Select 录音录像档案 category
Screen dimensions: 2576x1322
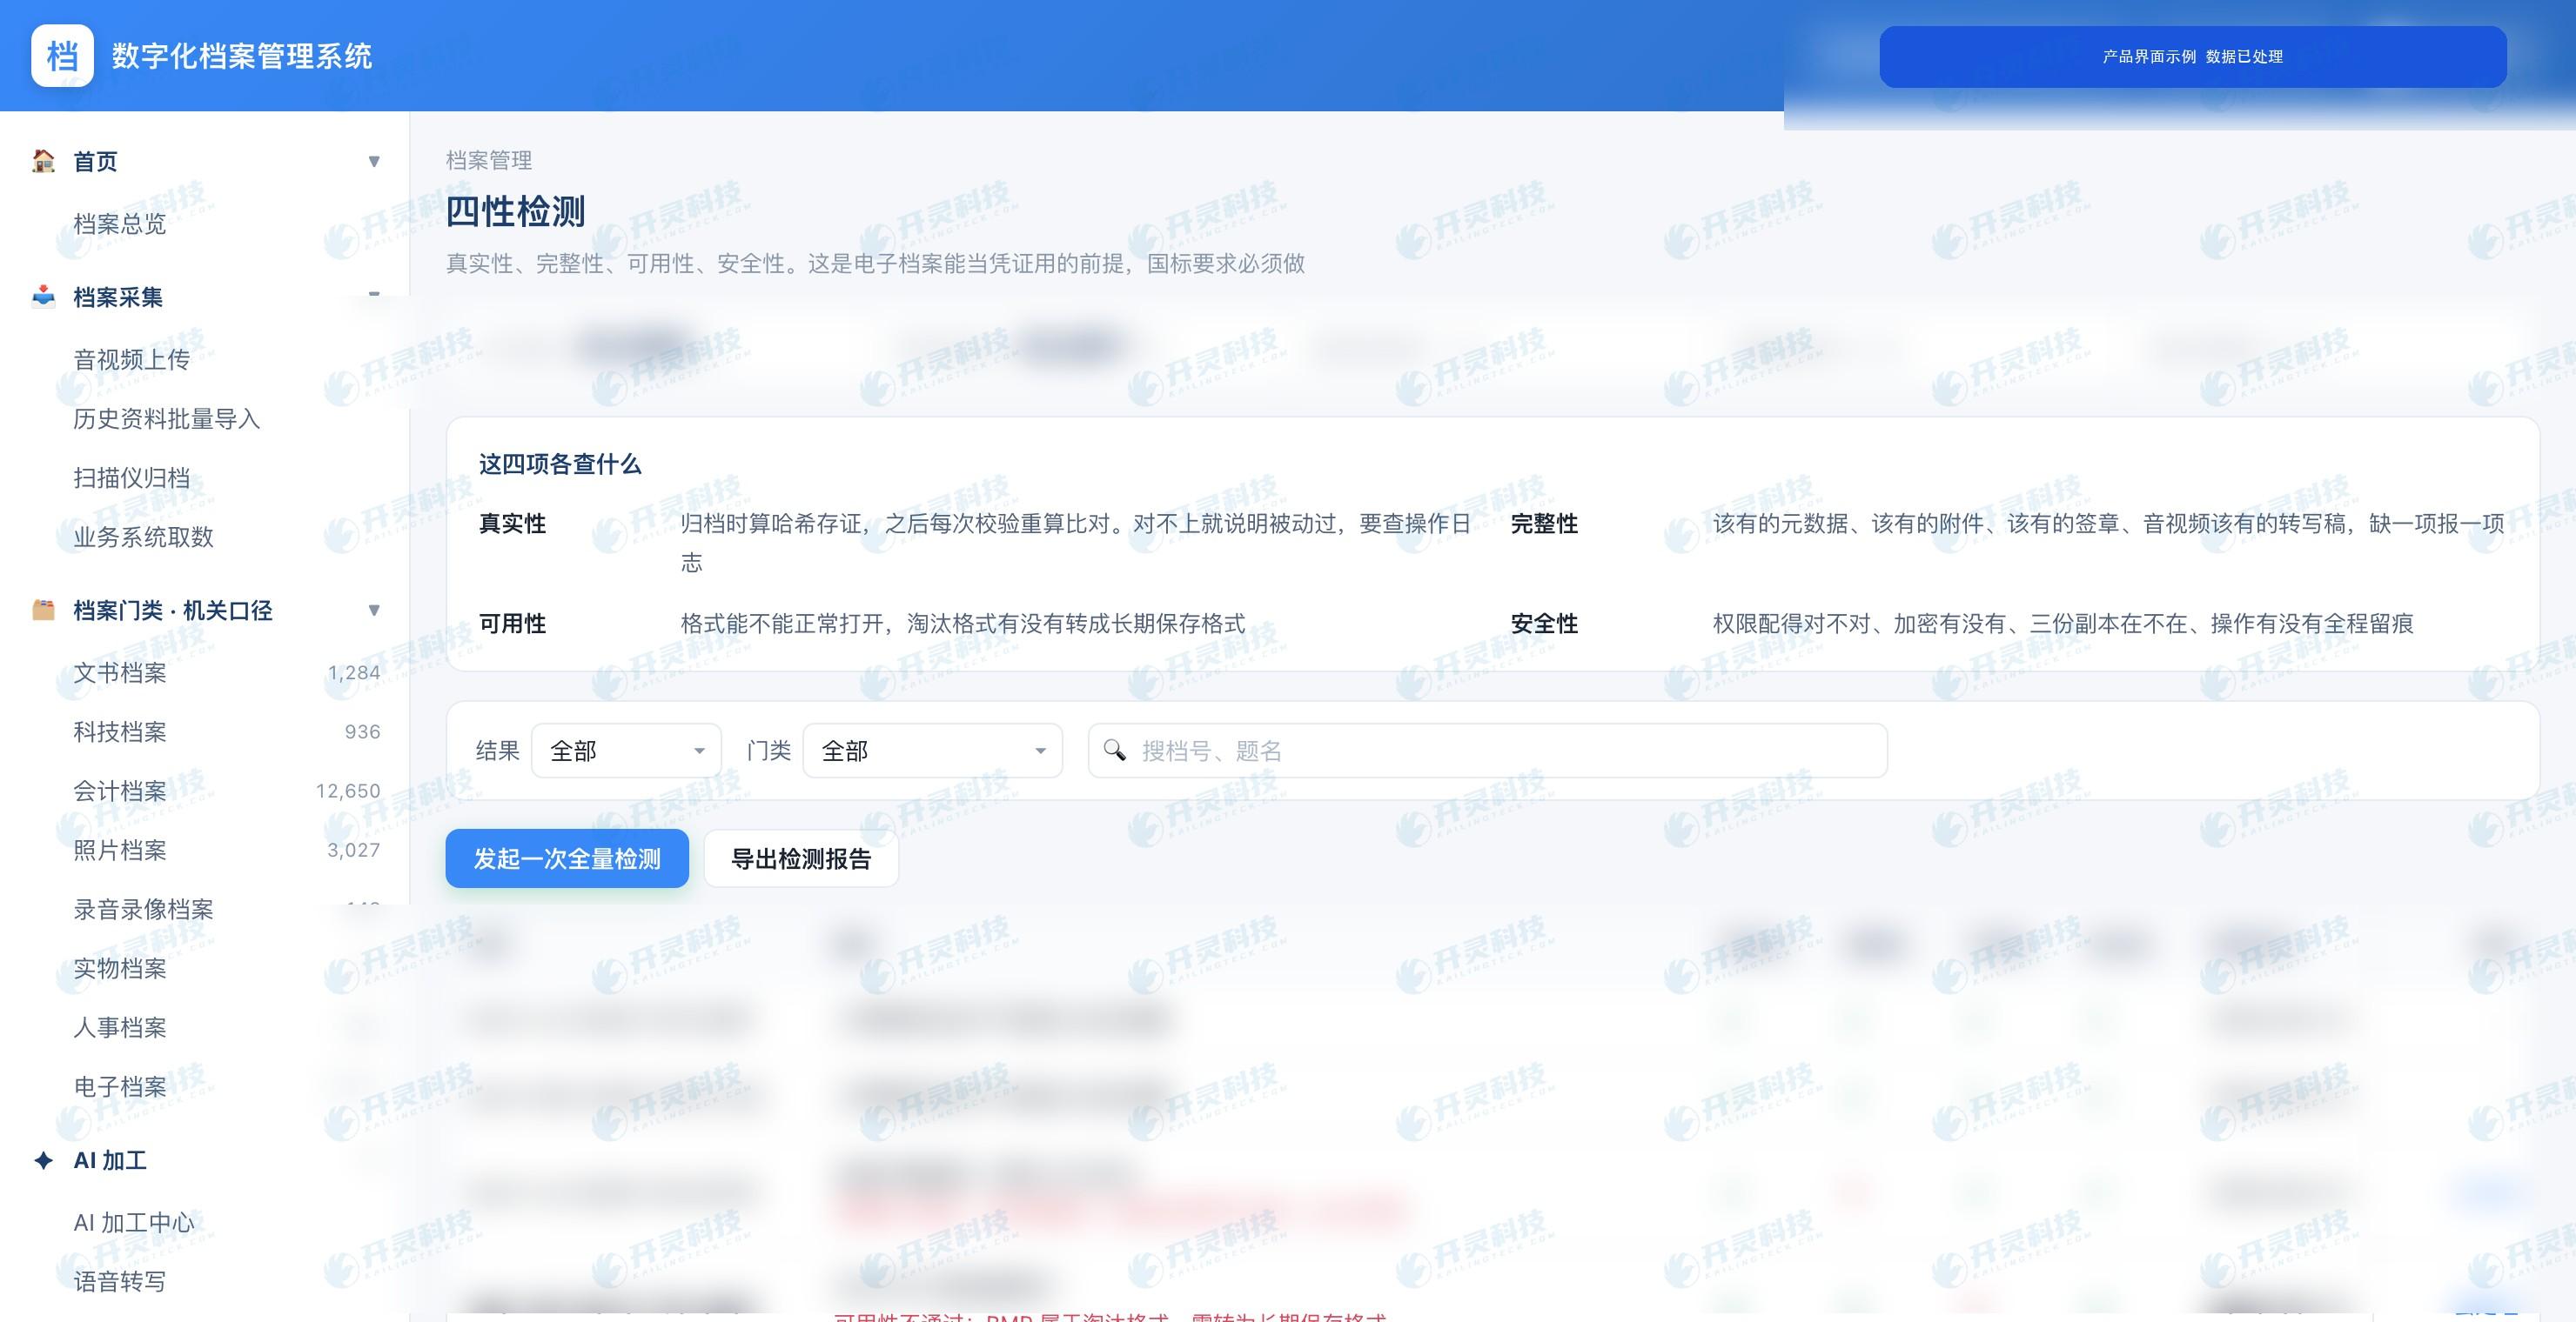(144, 910)
